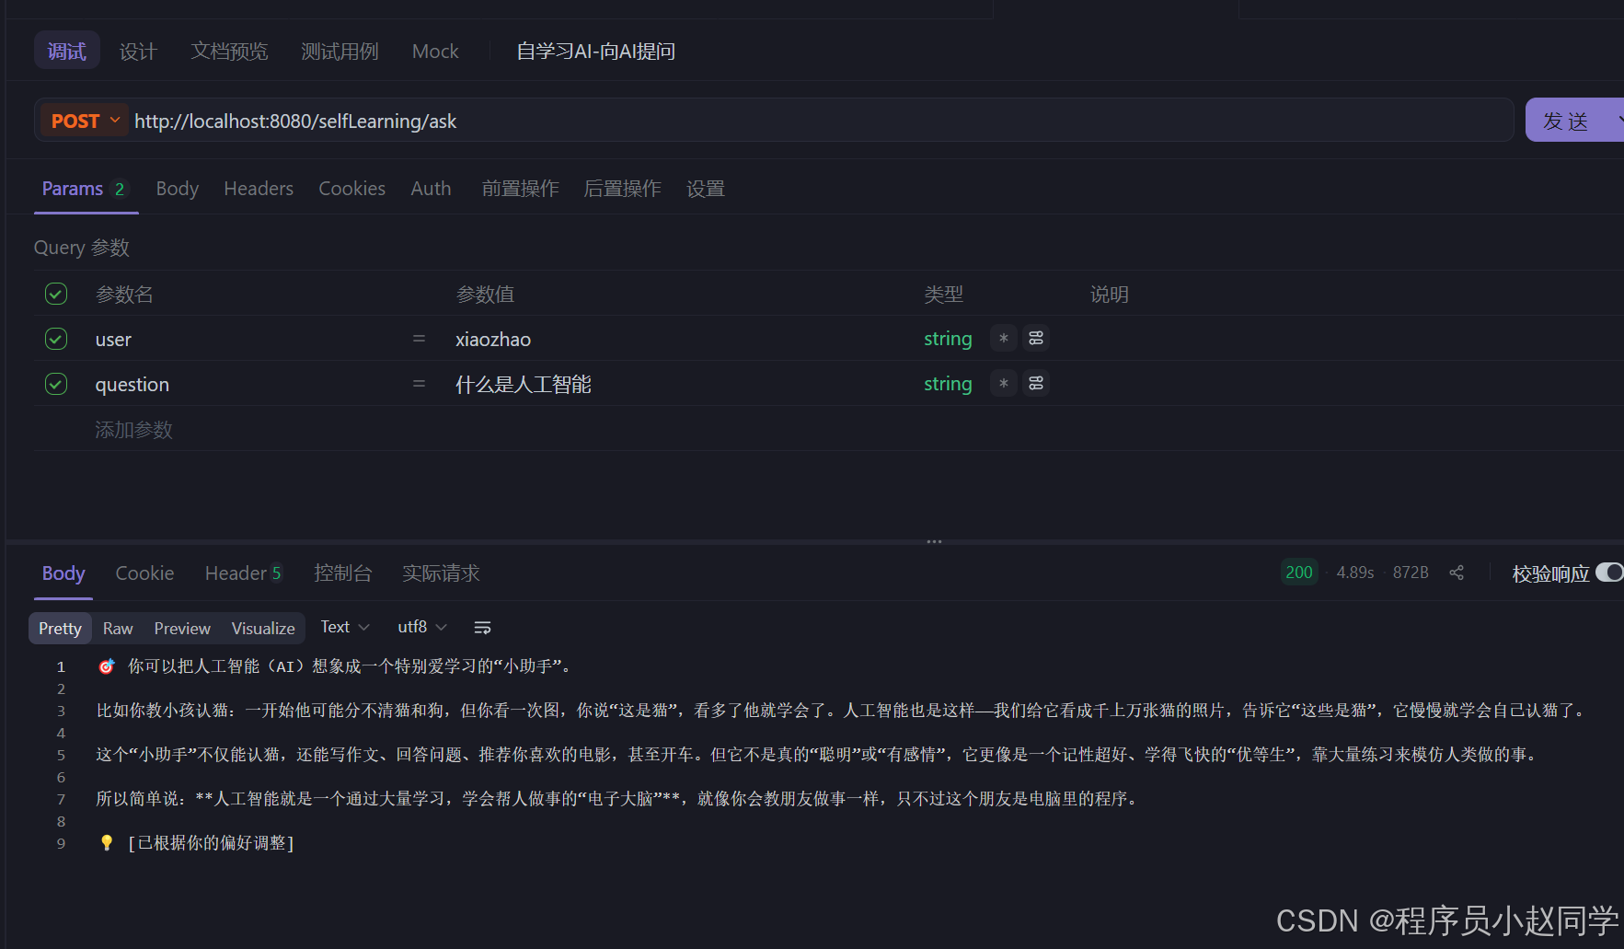Open the POST method dropdown
Viewport: 1624px width, 949px height.
[x=84, y=120]
